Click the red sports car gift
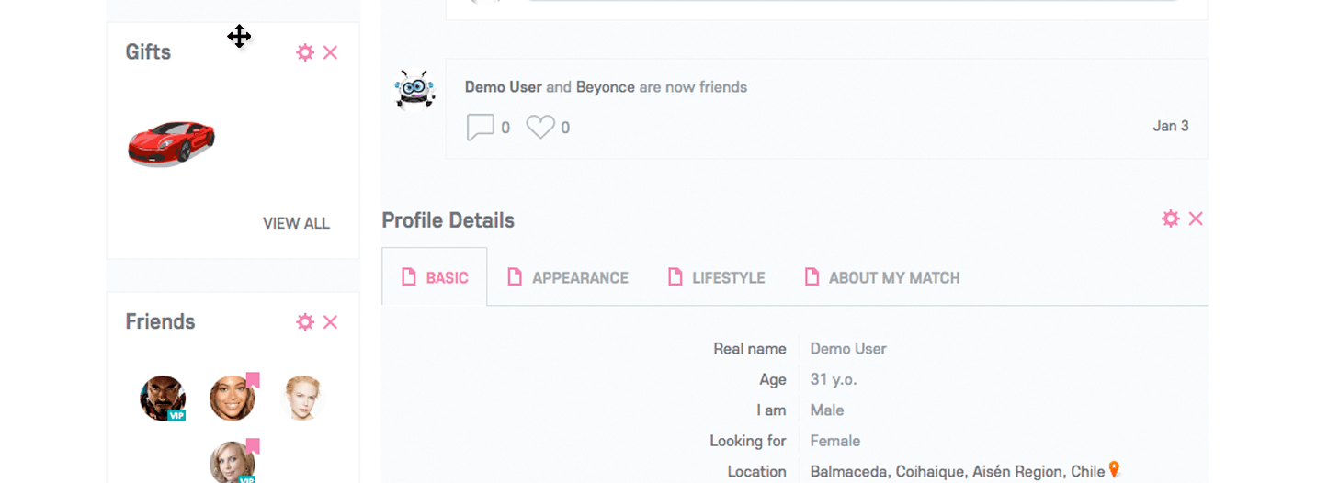 coord(171,143)
